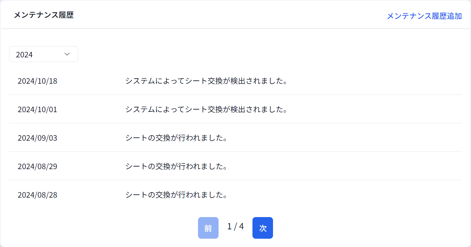
Task: Select the 2024/10/01 date cell
Action: tap(38, 109)
